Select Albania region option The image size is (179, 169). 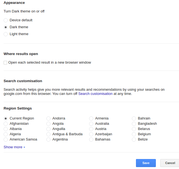[x=6, y=129]
